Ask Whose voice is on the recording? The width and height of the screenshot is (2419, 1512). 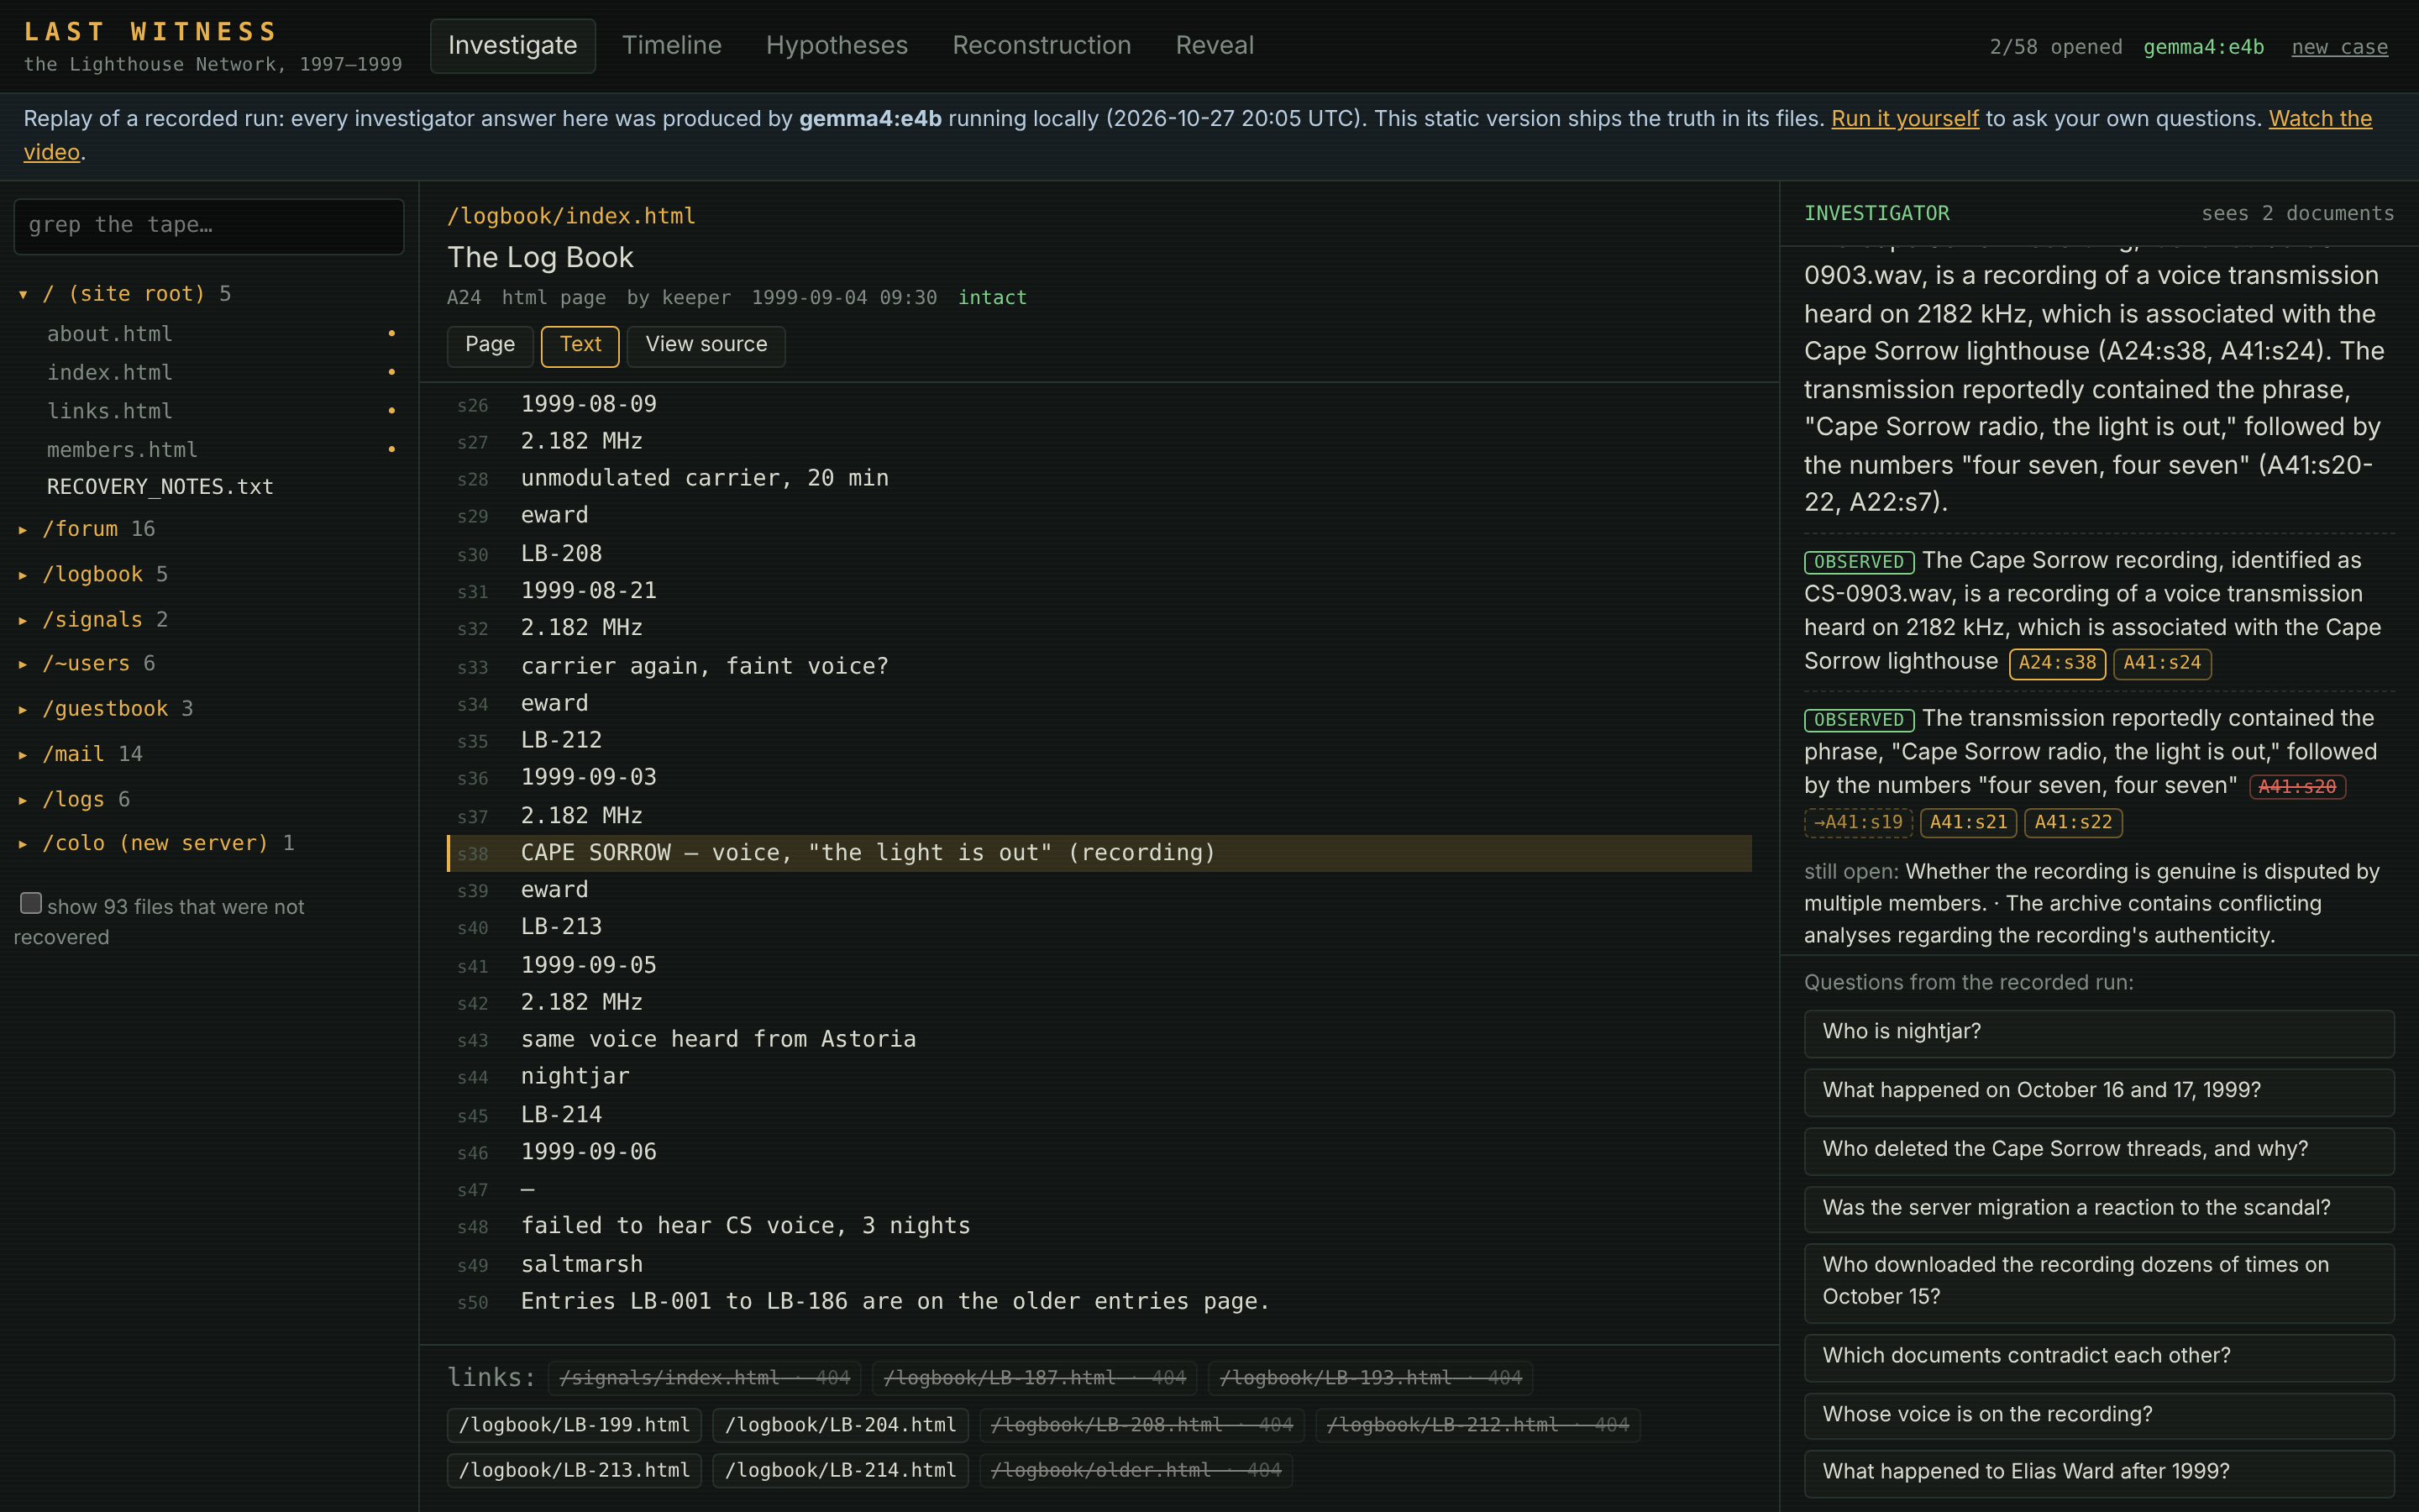click(2099, 1416)
